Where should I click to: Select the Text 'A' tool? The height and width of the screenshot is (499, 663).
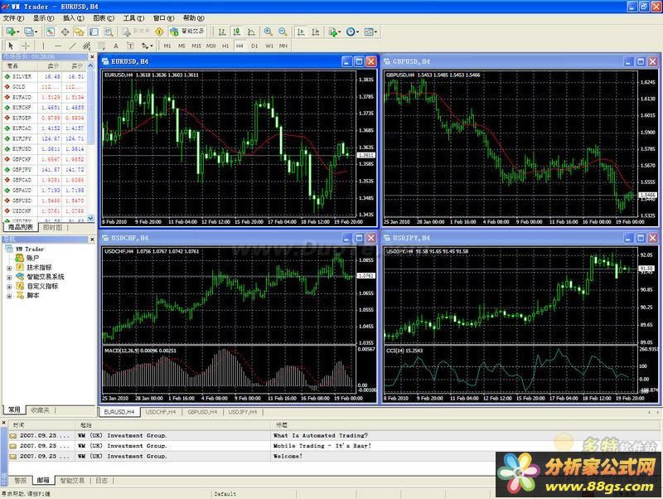(116, 46)
